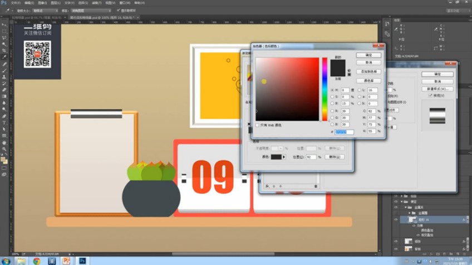
Task: Collapse the fx effects arrow on Rectangle 16 layer
Action: tap(467, 219)
